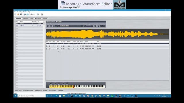Select keybank row 2 in the table

(107, 45)
